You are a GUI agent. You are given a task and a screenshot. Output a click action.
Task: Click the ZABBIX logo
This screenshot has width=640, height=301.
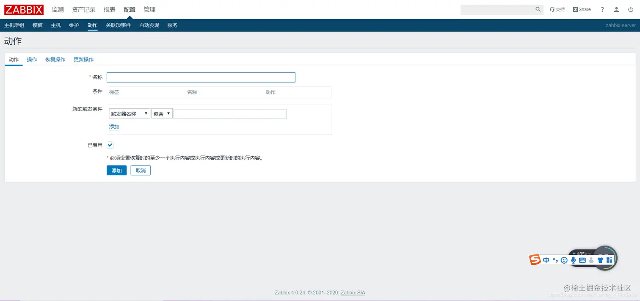pyautogui.click(x=24, y=9)
